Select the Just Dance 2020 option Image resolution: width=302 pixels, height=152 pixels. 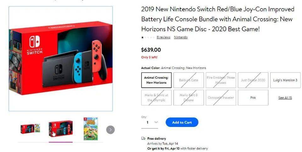point(253,80)
